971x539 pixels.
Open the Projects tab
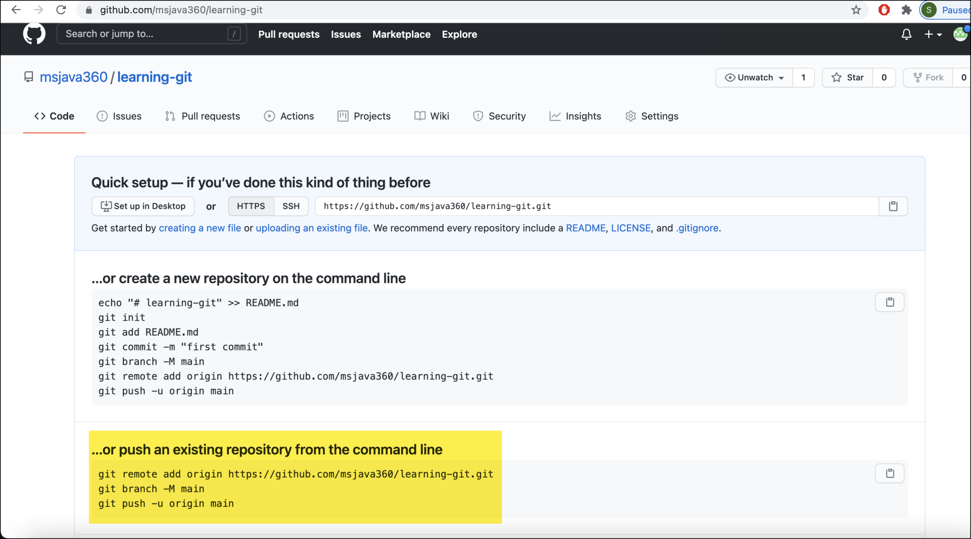coord(364,116)
